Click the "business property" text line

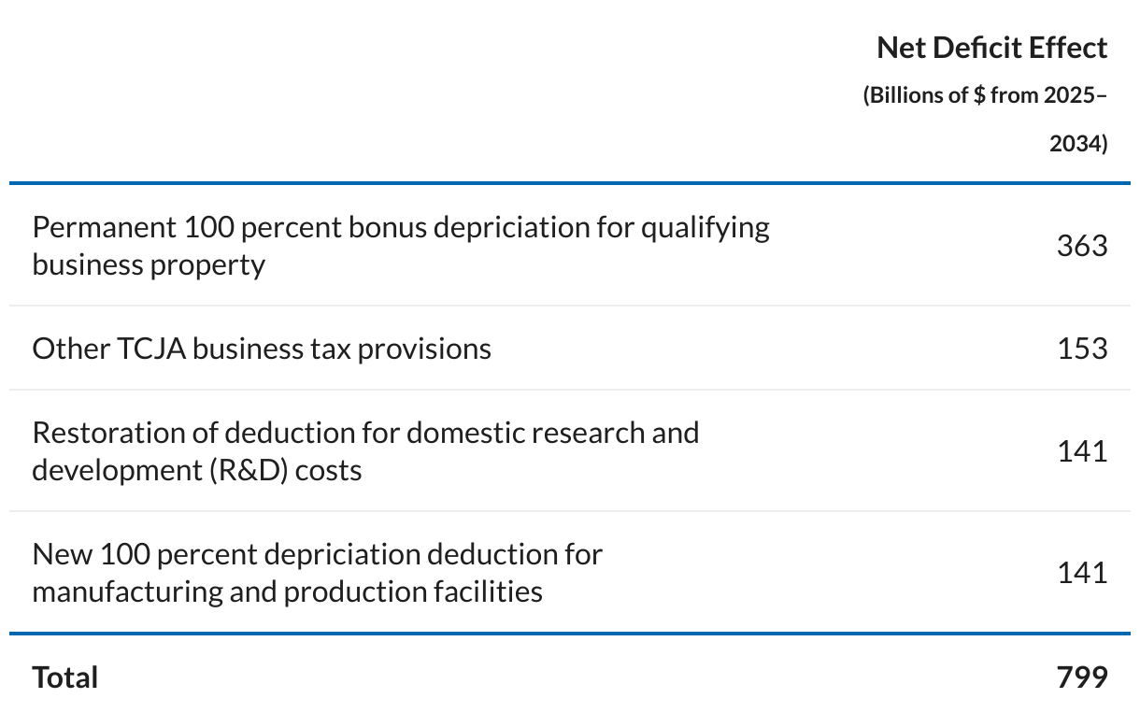coord(149,264)
